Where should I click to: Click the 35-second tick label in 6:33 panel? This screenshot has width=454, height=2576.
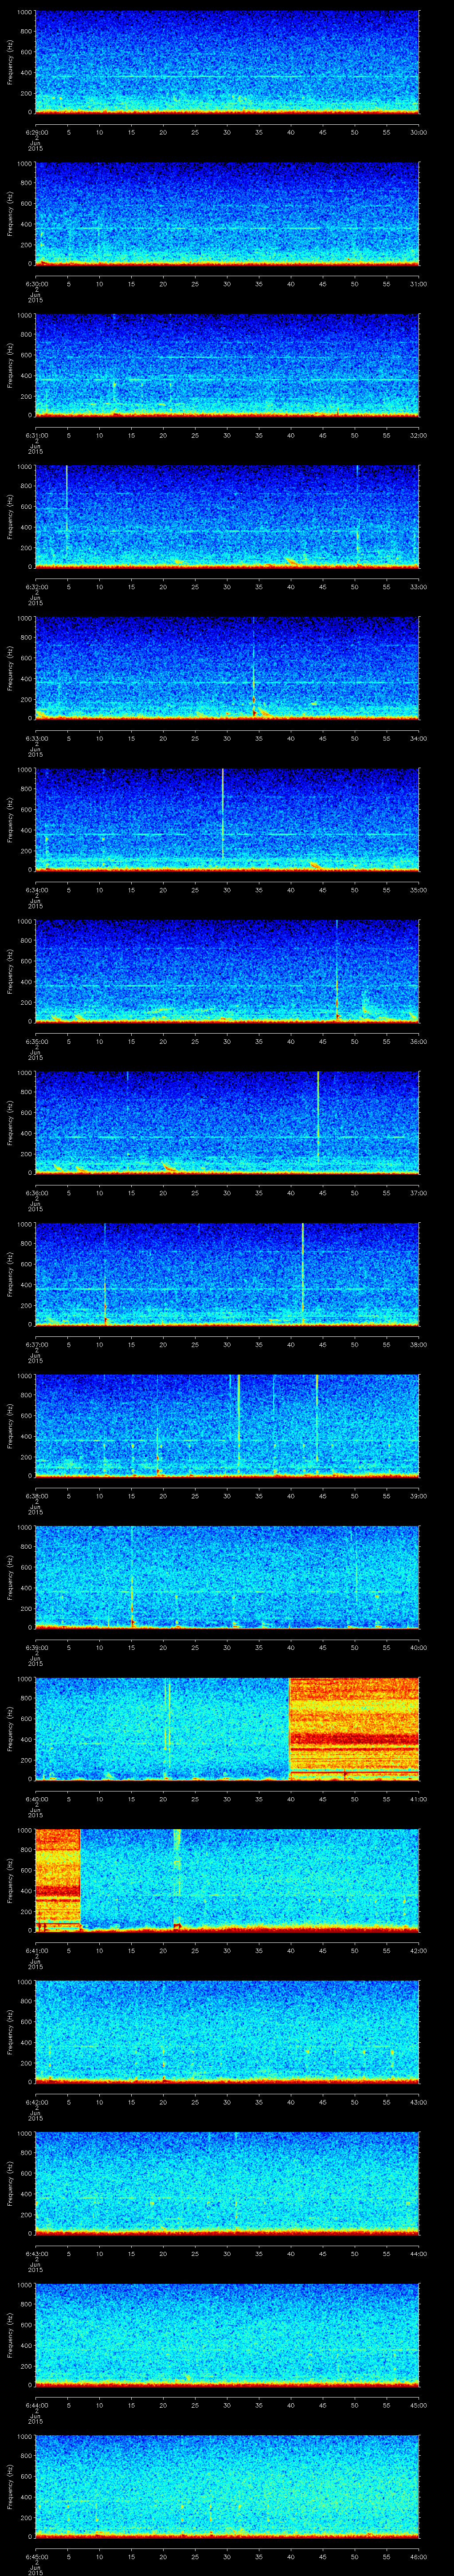click(x=258, y=738)
